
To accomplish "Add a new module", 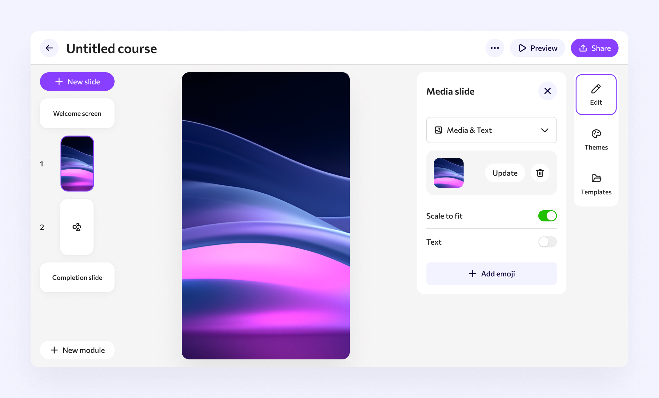I will (77, 350).
